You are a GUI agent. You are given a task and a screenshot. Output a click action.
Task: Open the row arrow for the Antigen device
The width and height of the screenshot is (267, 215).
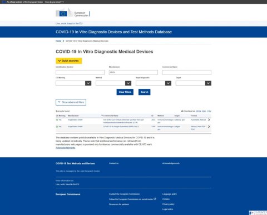[x=209, y=127]
